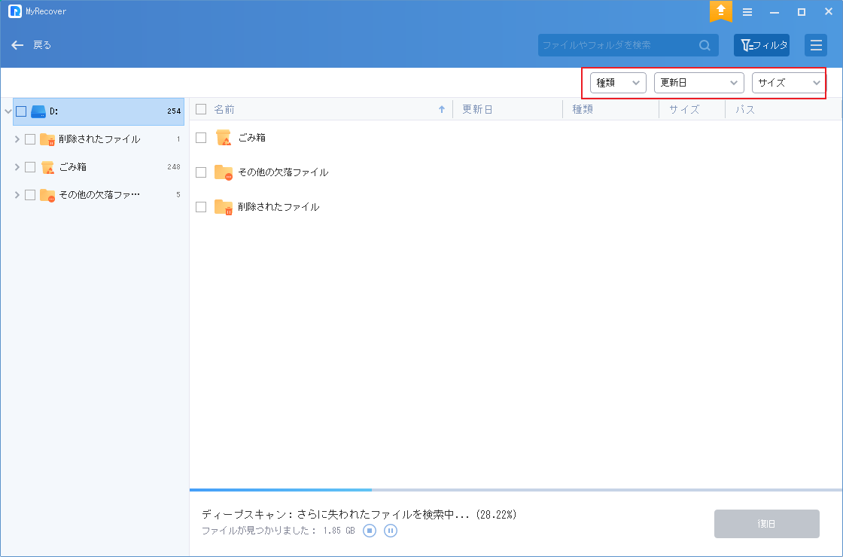Collapse the D: drive tree node

pyautogui.click(x=8, y=111)
